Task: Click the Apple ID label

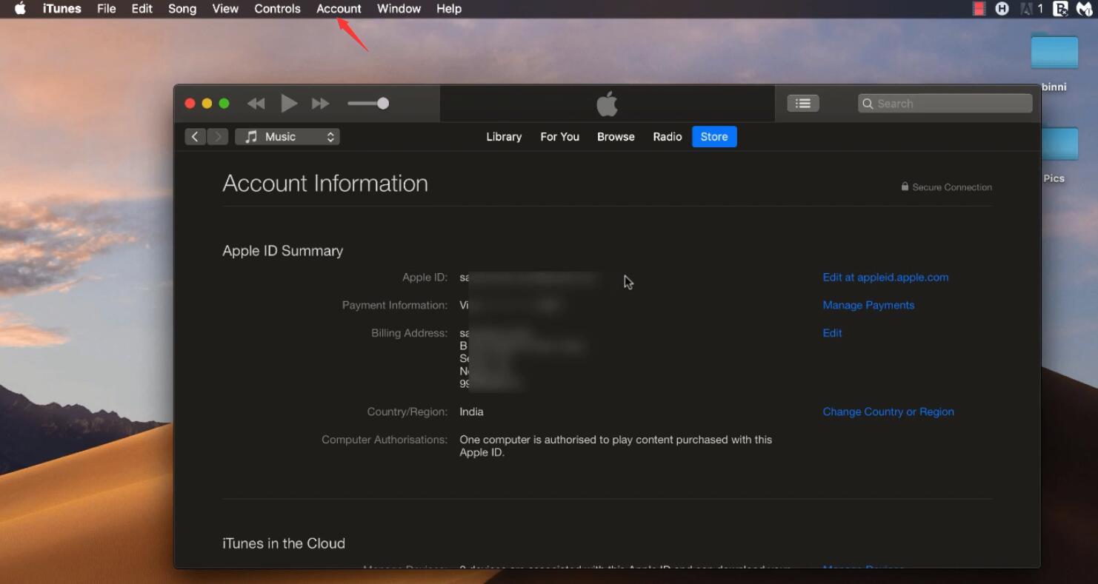Action: tap(425, 278)
